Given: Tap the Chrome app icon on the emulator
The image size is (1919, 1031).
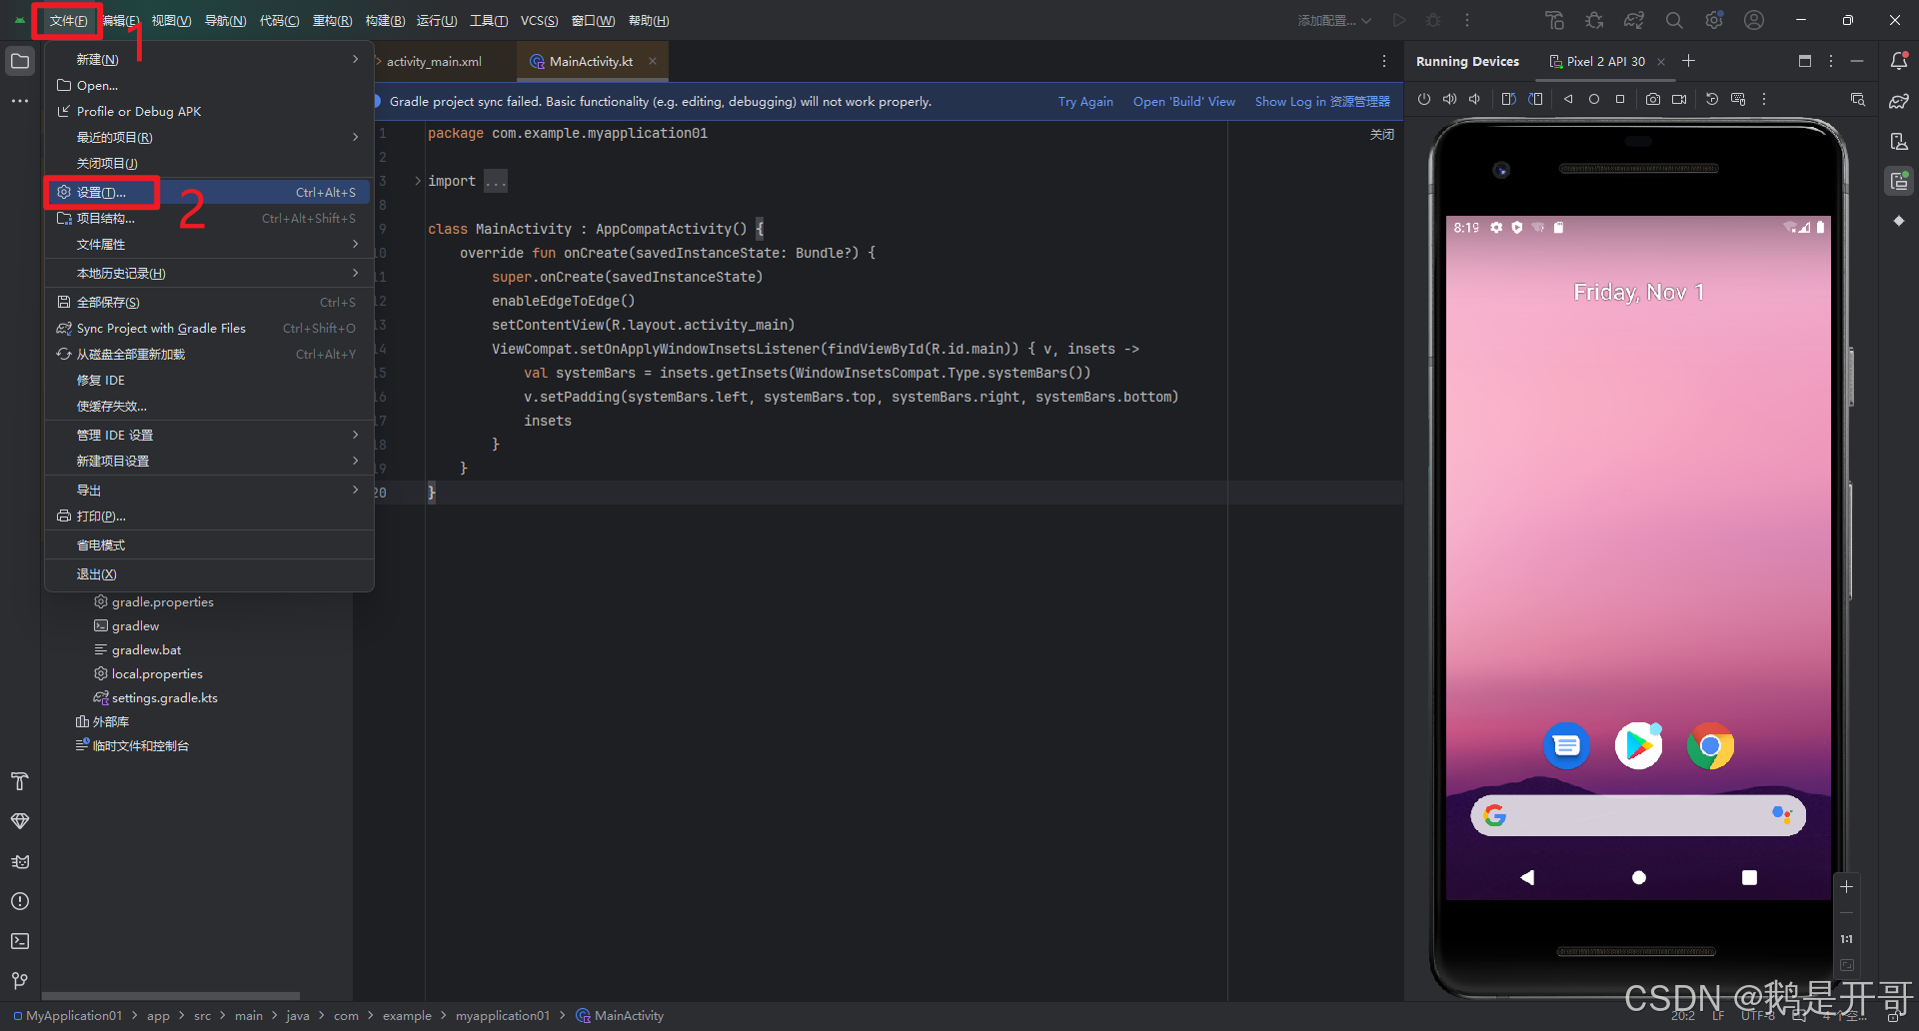Looking at the screenshot, I should (1710, 745).
